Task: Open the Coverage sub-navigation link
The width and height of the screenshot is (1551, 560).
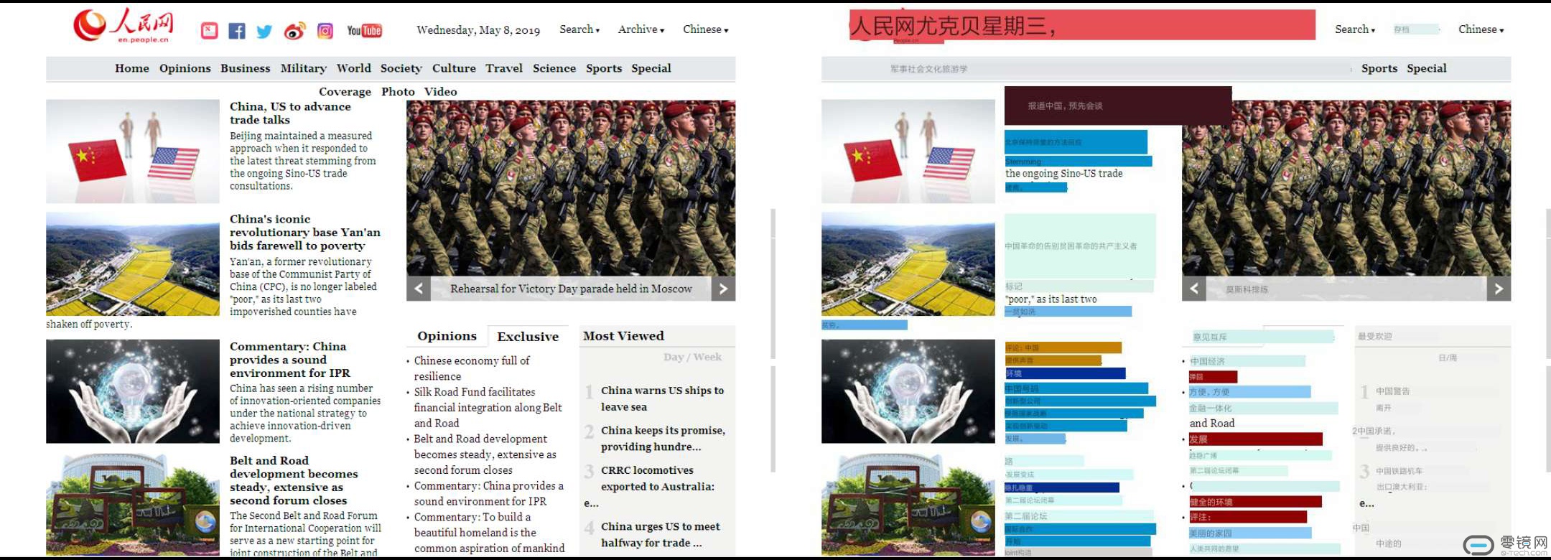Action: point(345,92)
